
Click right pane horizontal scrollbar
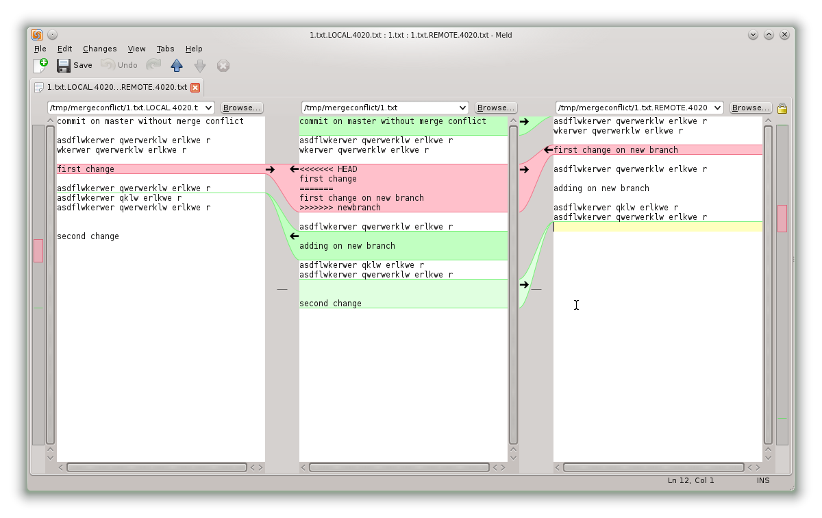[x=653, y=467]
